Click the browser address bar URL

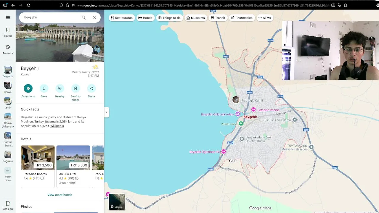coord(203,5)
